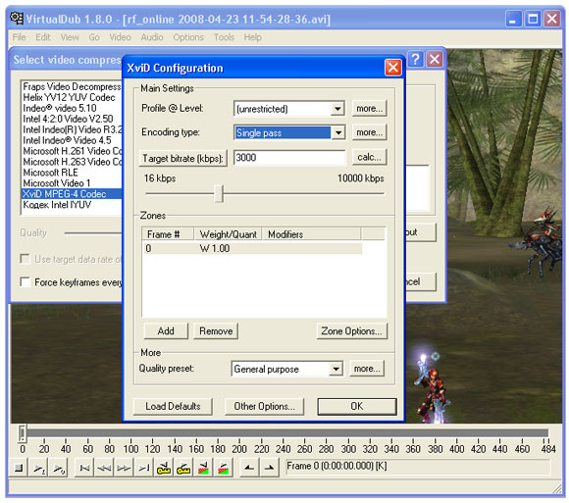Image resolution: width=569 pixels, height=503 pixels.
Task: Set selection start with the mark-in icon
Action: tap(249, 468)
